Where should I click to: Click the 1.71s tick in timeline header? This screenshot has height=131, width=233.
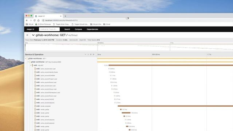(x=209, y=55)
